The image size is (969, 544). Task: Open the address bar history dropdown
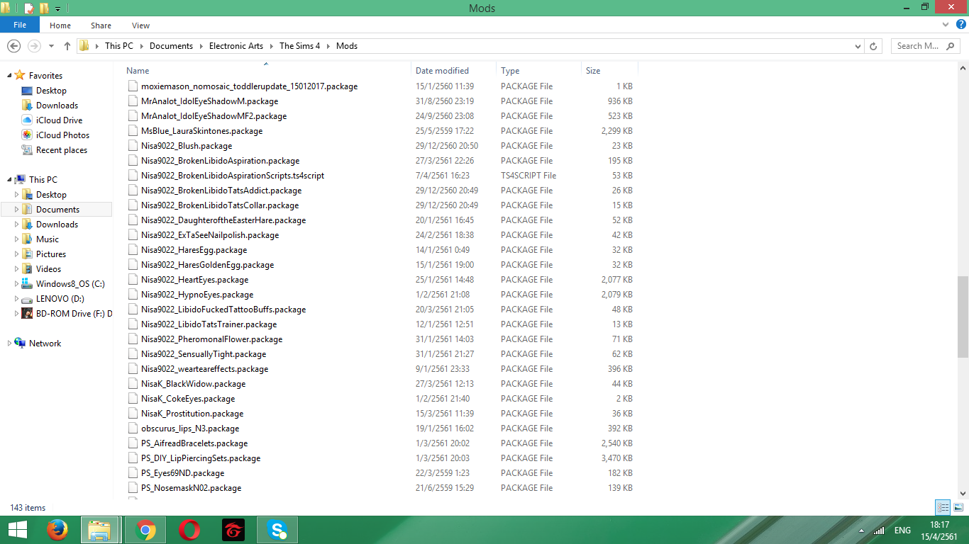[x=858, y=46]
